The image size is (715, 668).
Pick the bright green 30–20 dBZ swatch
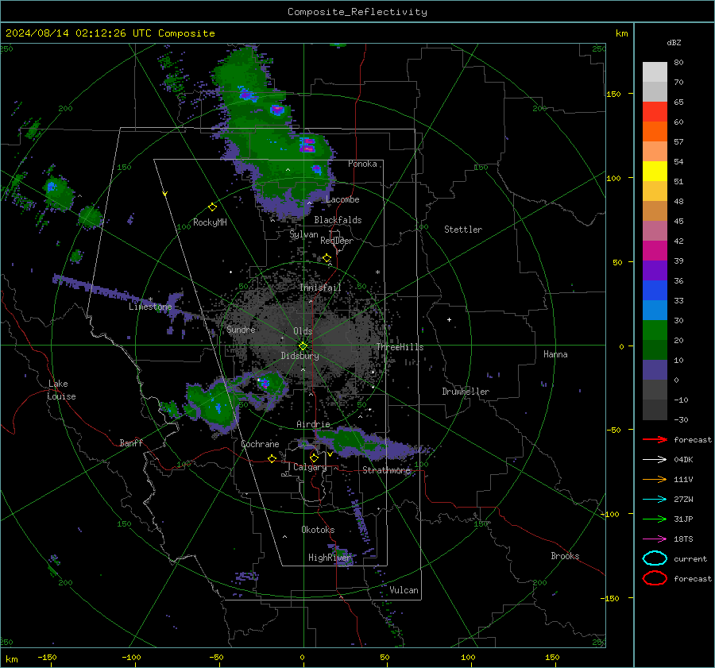click(x=655, y=330)
